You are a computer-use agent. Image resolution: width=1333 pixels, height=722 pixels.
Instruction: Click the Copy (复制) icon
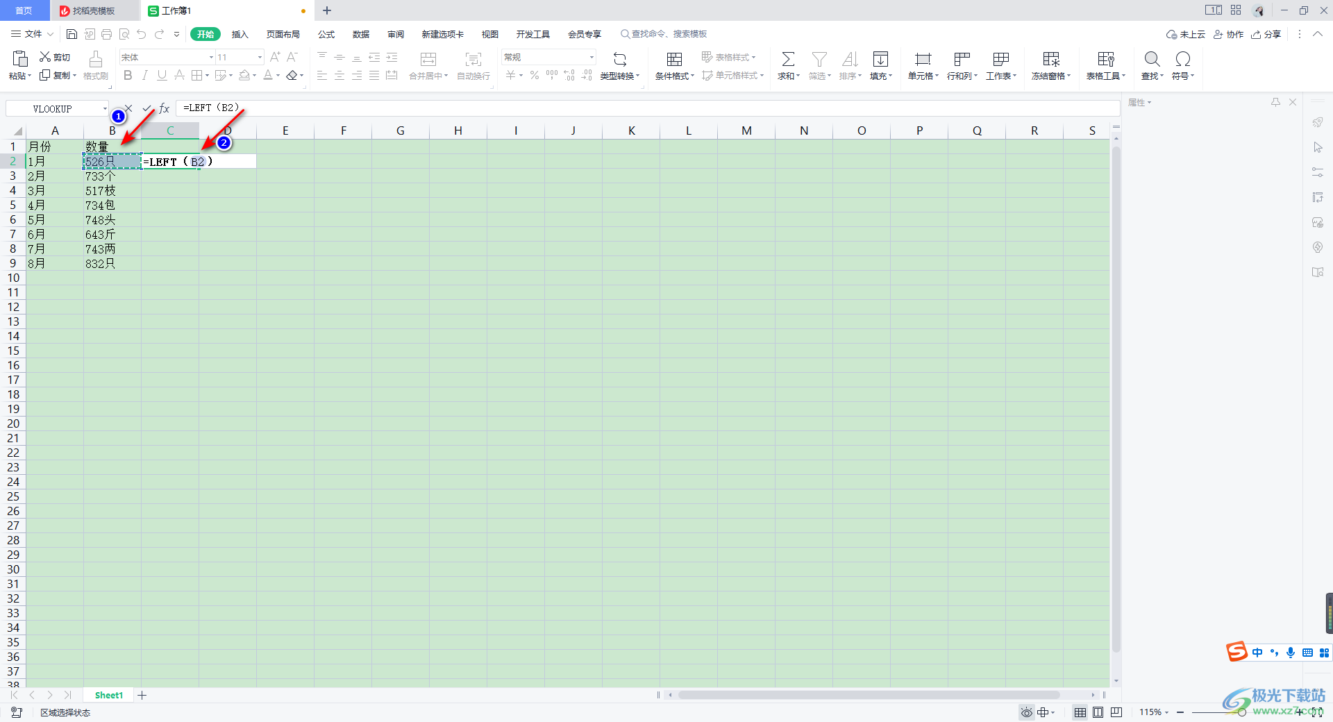45,75
